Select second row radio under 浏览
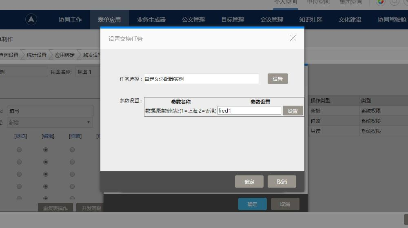 pyautogui.click(x=19, y=162)
